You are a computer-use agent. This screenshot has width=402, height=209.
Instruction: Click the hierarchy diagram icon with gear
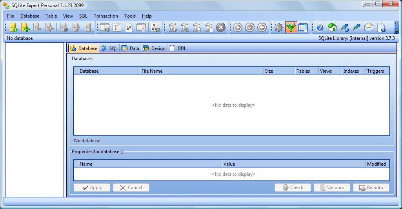155,27
